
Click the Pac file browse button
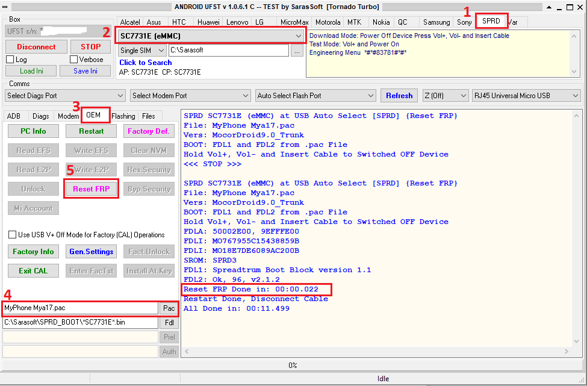[x=169, y=308]
